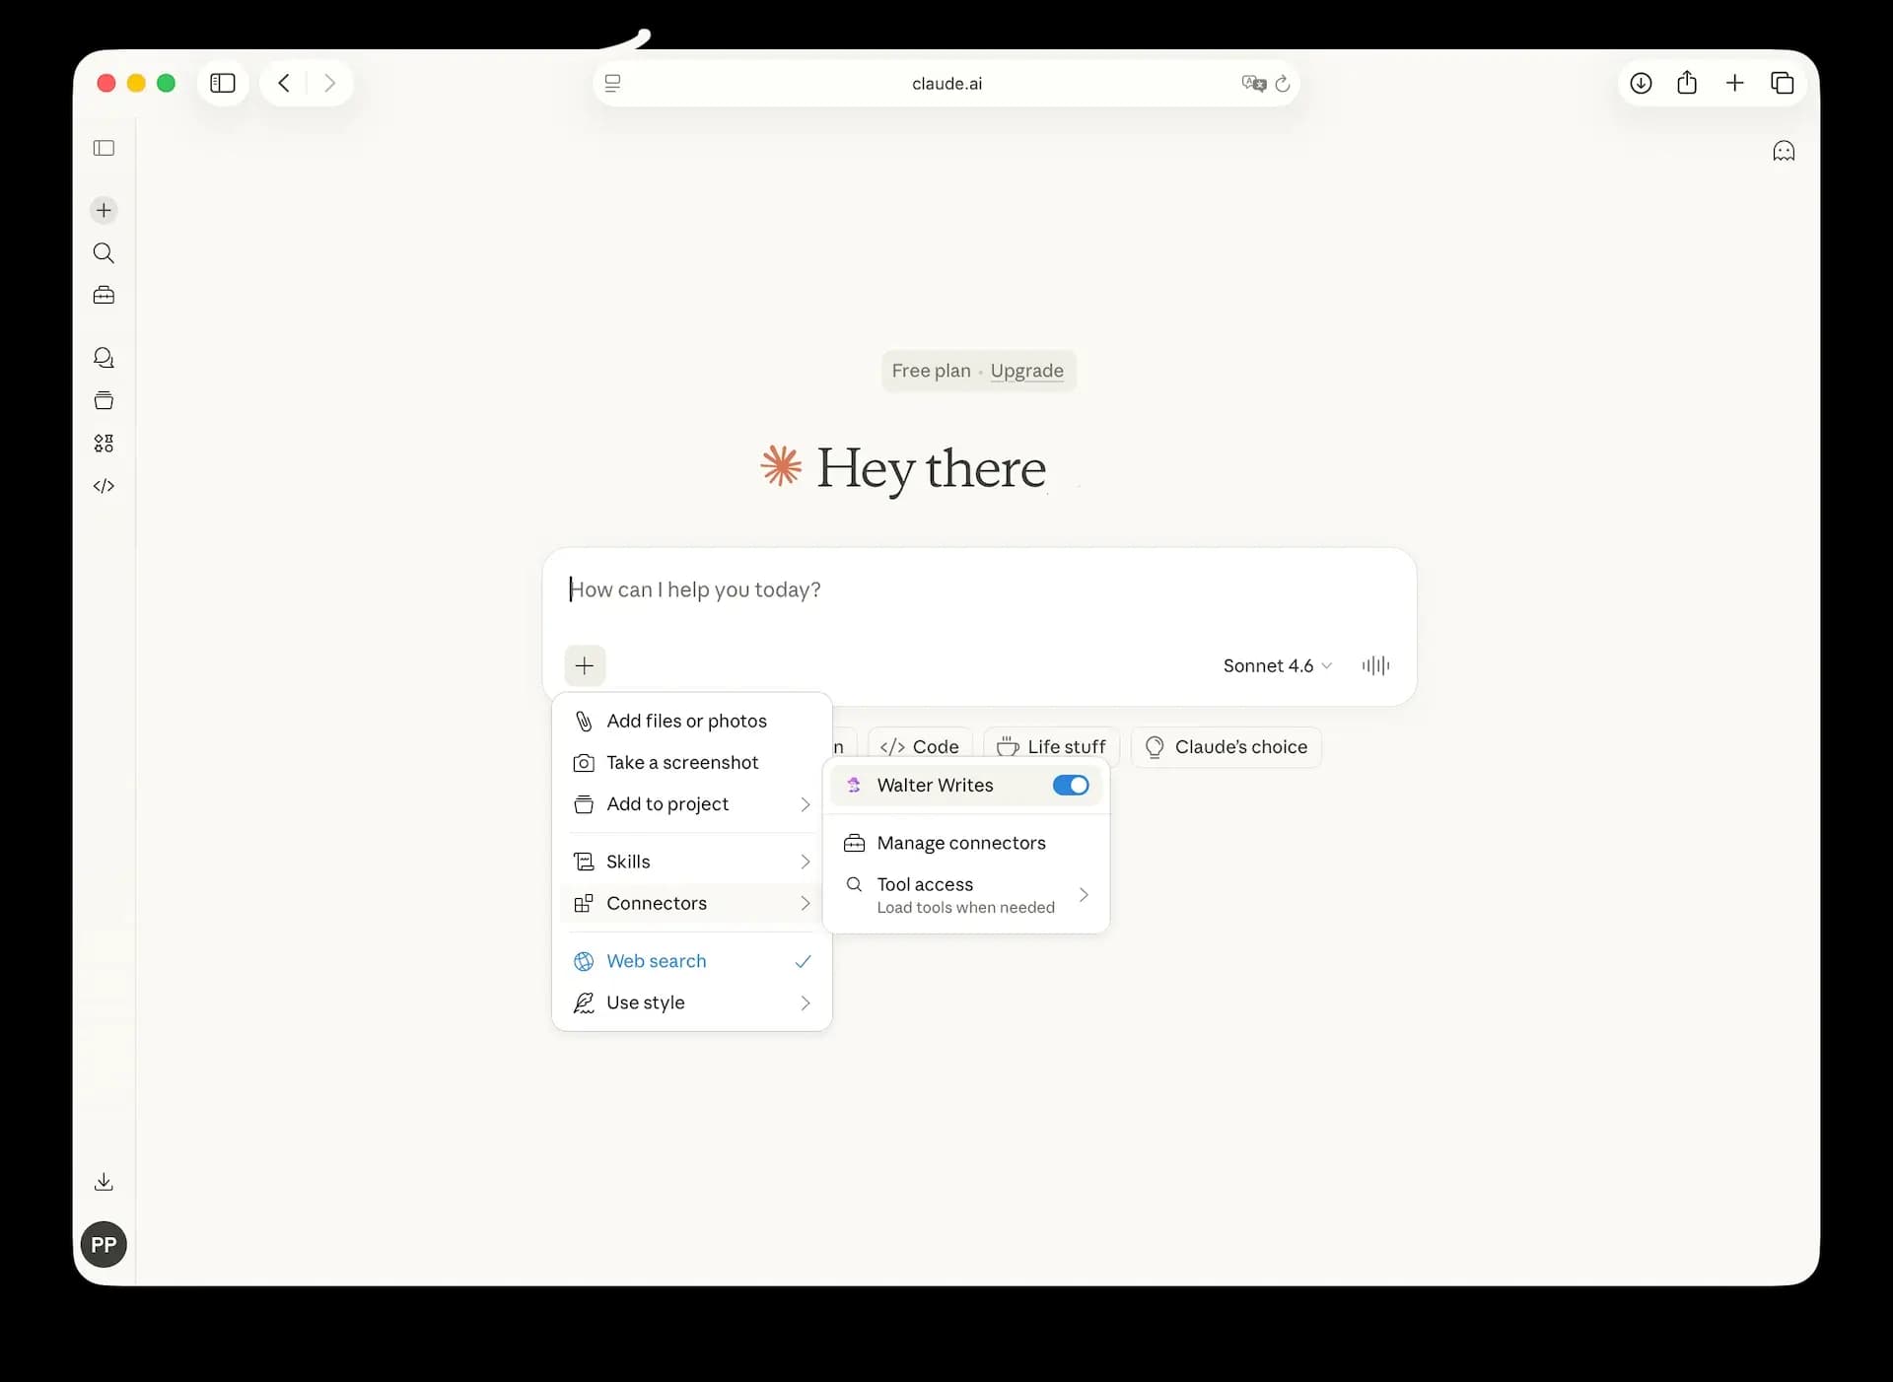Image resolution: width=1893 pixels, height=1382 pixels.
Task: Open the Projects icon in sidebar
Action: click(104, 400)
